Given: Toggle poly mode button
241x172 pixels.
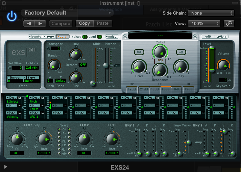Looking at the screenshot, I should click(x=62, y=37).
